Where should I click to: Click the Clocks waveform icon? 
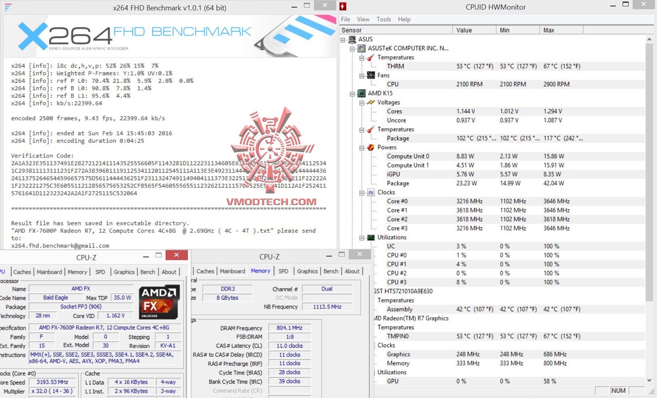371,192
